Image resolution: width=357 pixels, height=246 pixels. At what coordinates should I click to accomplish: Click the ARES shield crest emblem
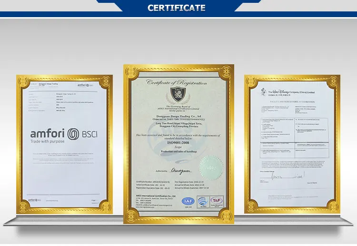click(x=178, y=94)
